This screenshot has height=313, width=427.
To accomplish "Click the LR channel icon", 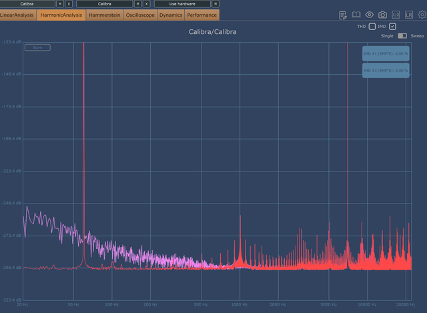I will pos(409,15).
